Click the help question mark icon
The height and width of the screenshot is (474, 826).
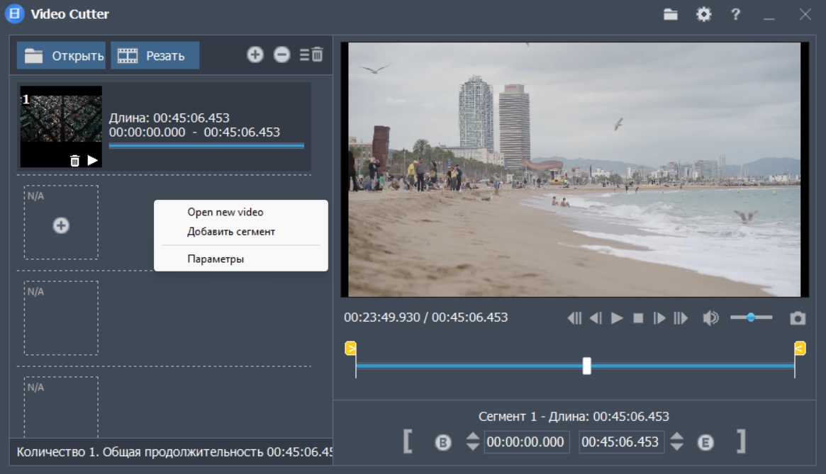point(736,14)
